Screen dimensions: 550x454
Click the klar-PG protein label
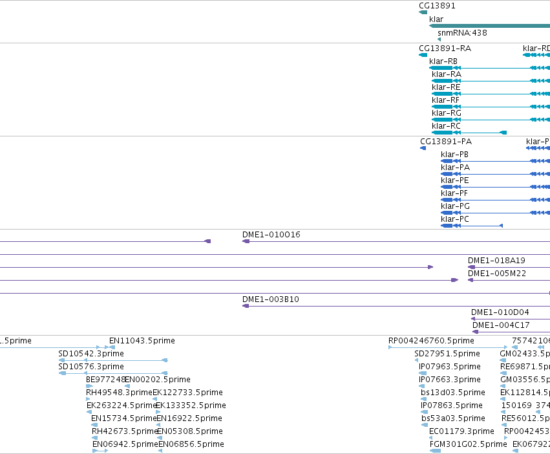coord(455,206)
